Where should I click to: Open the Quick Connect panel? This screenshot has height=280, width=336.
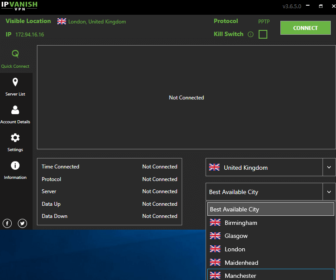pos(15,59)
